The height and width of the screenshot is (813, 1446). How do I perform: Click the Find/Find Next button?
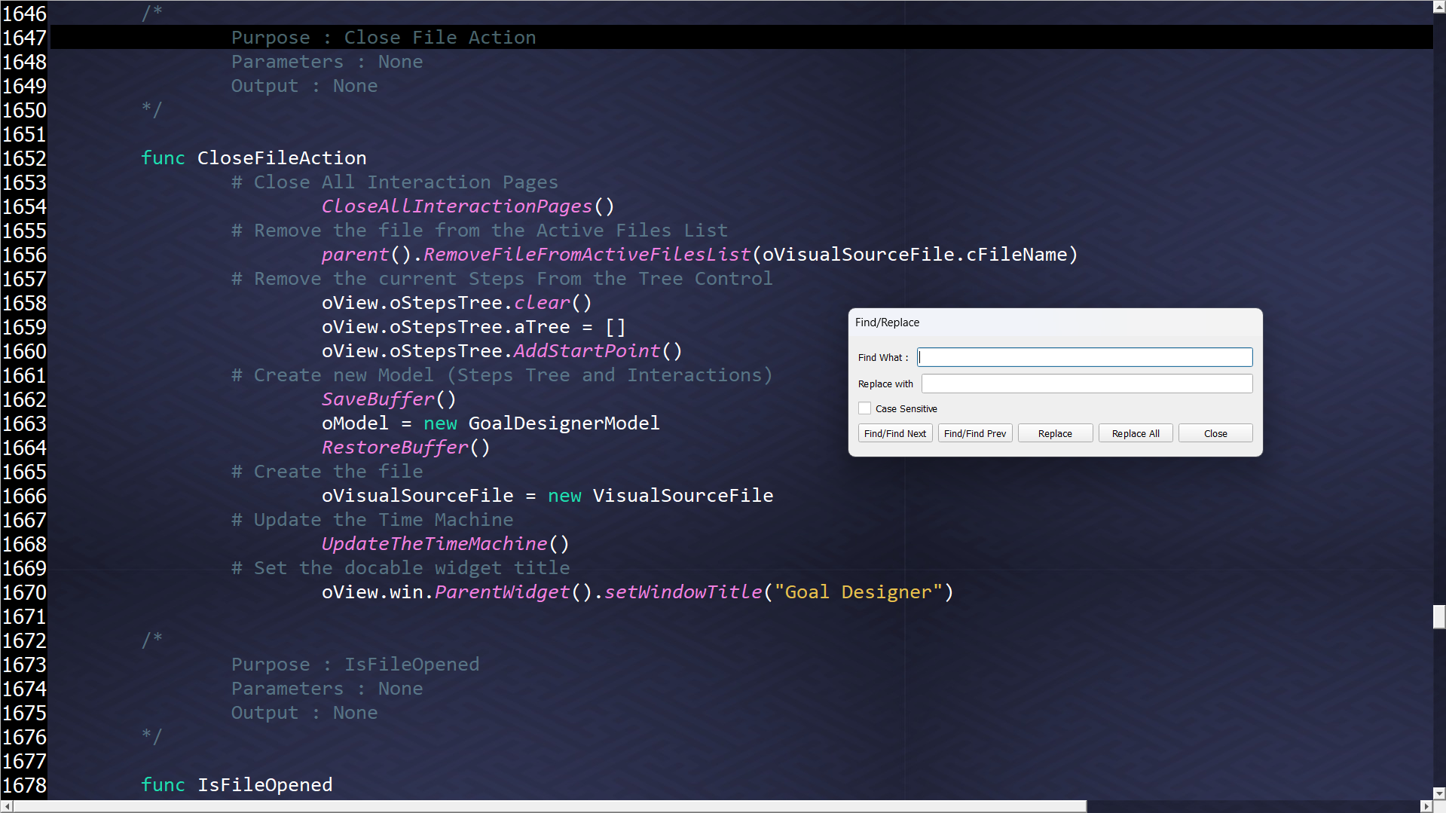point(894,433)
